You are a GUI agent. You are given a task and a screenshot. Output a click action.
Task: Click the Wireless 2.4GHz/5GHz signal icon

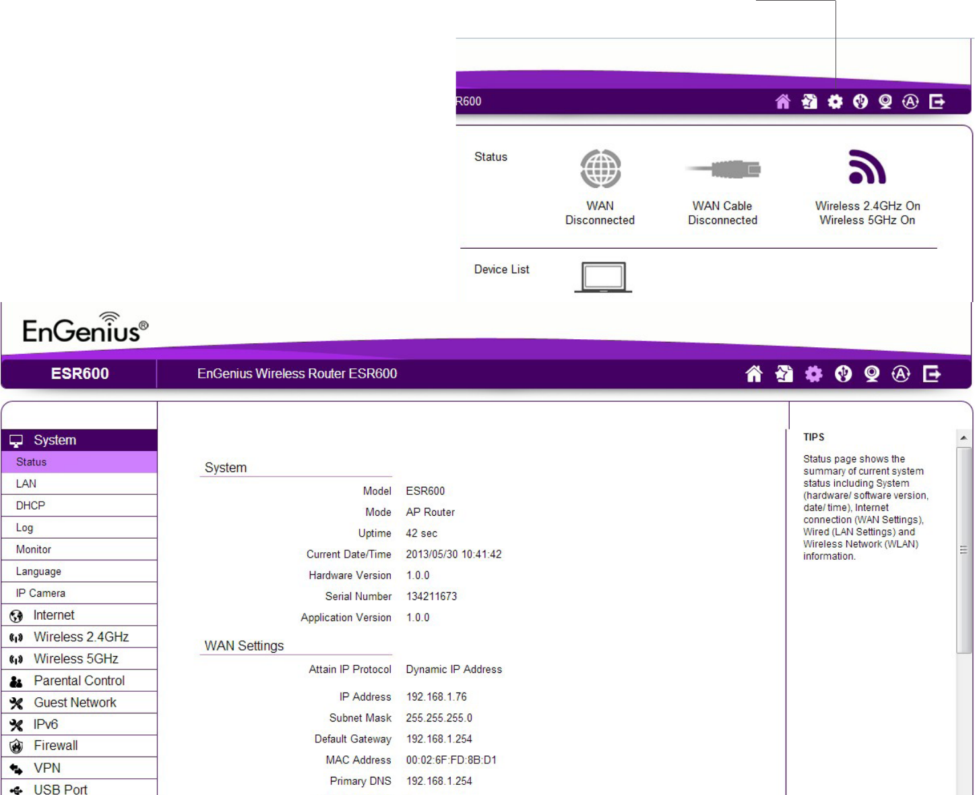click(867, 167)
